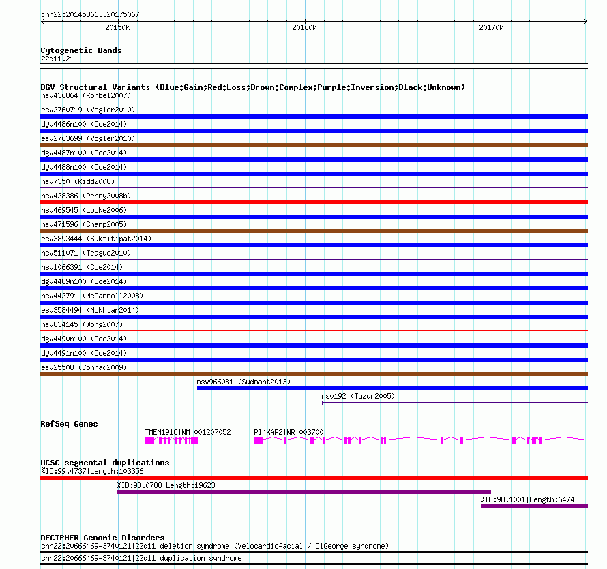The height and width of the screenshot is (569, 607).
Task: Click the nsv436864 (Korbel2007) variant label
Action: click(86, 95)
